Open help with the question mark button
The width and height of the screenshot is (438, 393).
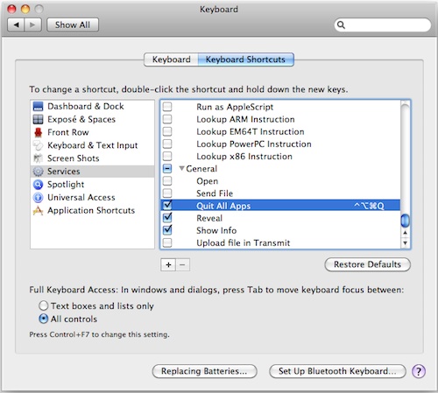coord(419,371)
